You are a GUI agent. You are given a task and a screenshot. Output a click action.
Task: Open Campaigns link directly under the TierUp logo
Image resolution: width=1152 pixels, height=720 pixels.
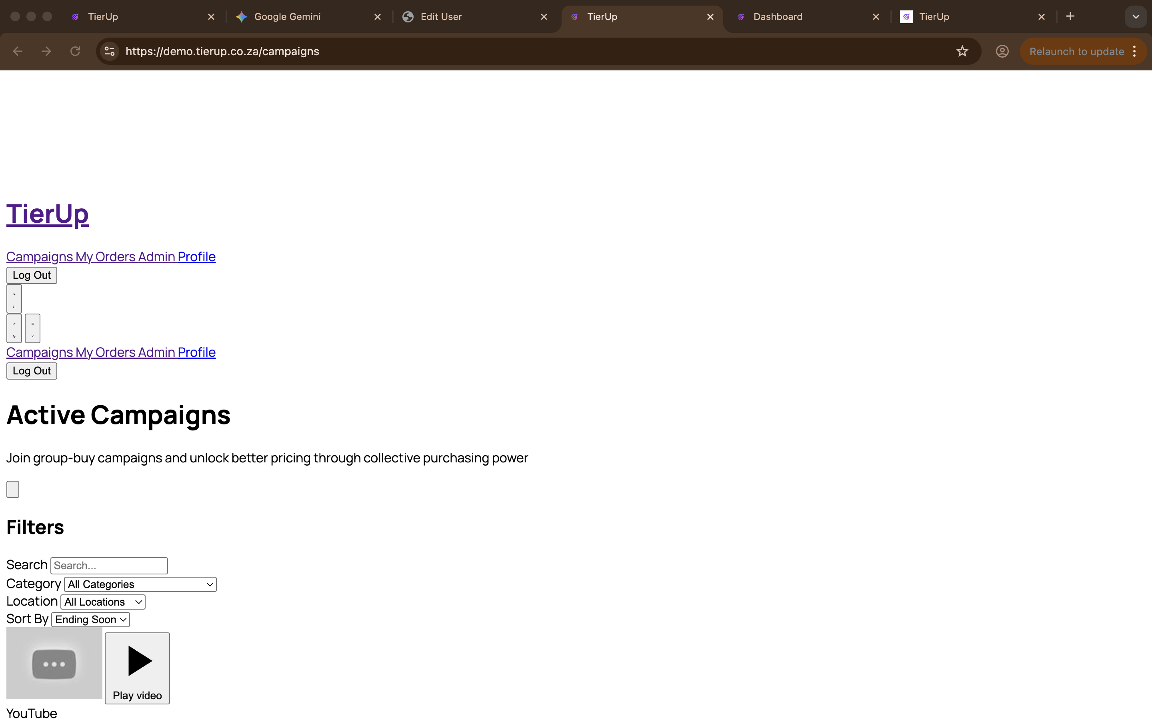click(40, 257)
